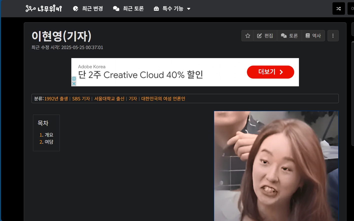Open the 1992년 출생 category link
Screen dimensions: 354x221
[x=56, y=99]
